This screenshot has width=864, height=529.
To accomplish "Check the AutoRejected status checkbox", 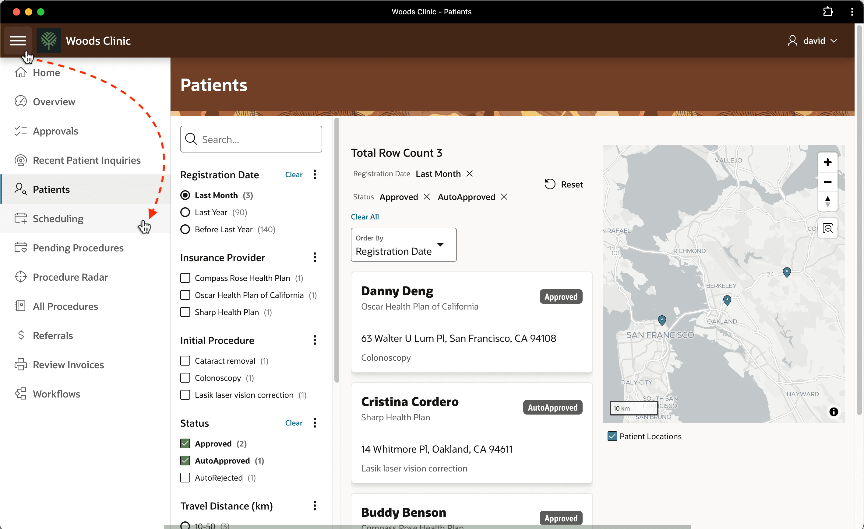I will point(185,478).
